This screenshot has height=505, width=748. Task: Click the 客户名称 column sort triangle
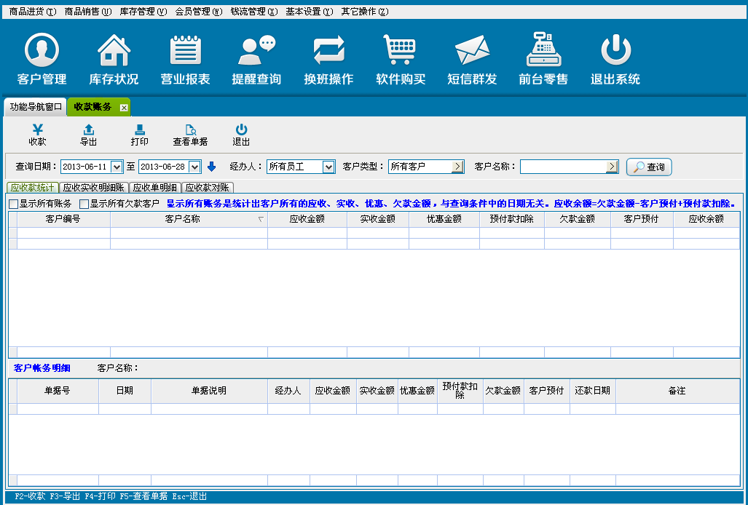coord(261,219)
